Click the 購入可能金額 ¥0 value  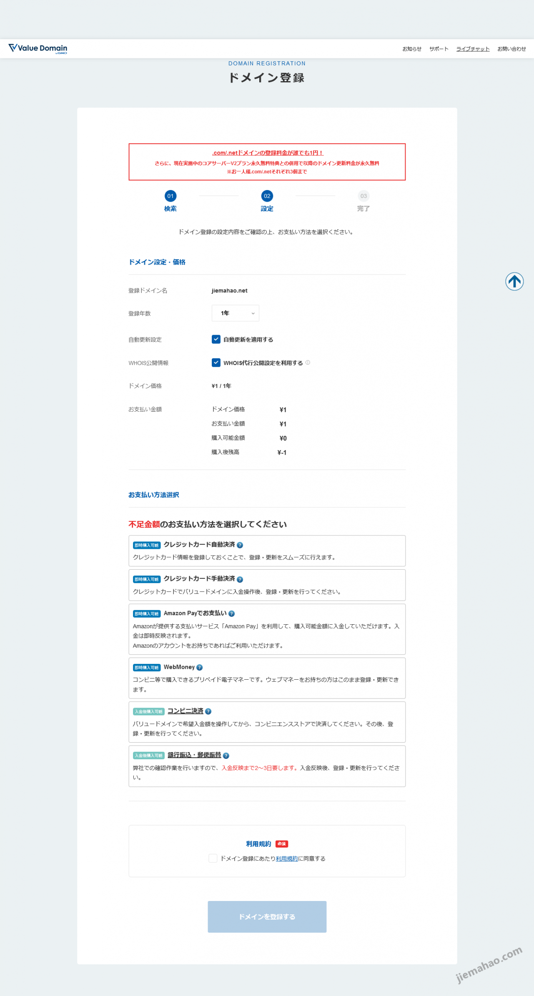tap(283, 438)
